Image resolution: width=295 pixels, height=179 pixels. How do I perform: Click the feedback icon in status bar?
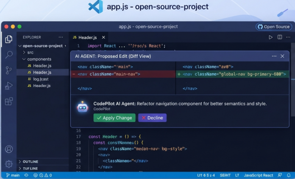pos(280,175)
